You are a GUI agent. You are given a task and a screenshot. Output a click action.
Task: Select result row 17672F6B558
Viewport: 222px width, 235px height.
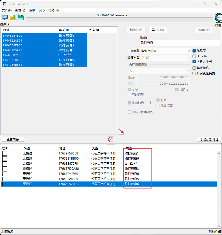(45, 65)
